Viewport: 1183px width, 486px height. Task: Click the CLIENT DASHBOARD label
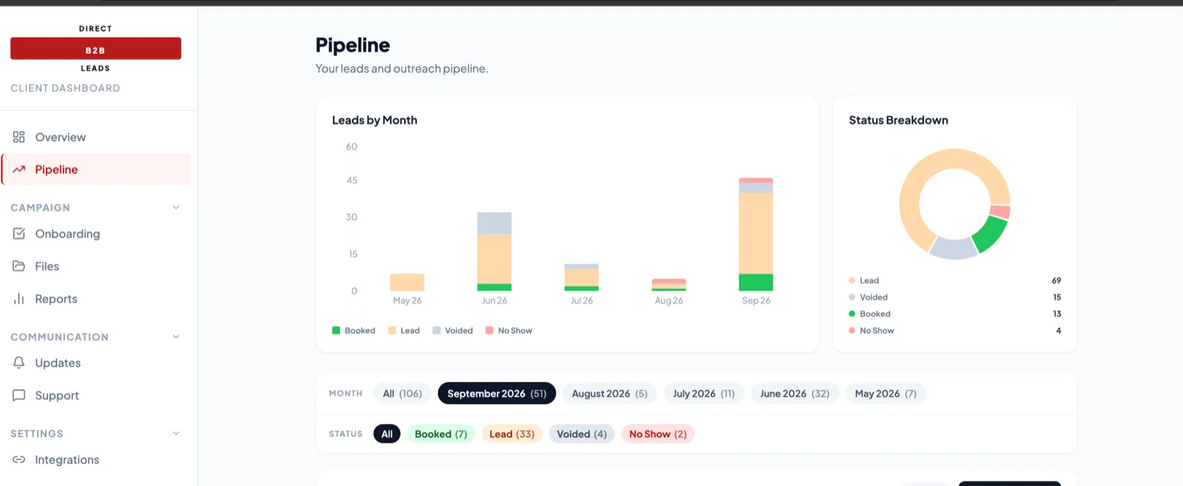65,88
